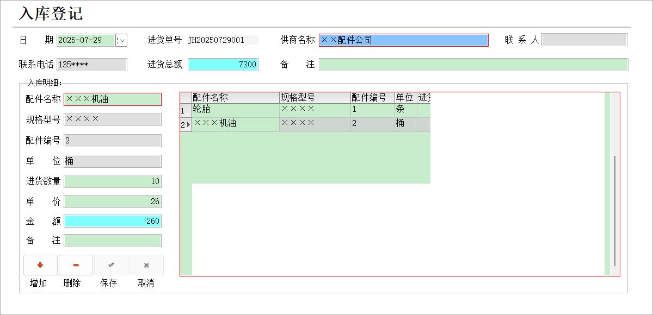Click the 取消 label under X button
This screenshot has height=315, width=653.
pos(145,283)
